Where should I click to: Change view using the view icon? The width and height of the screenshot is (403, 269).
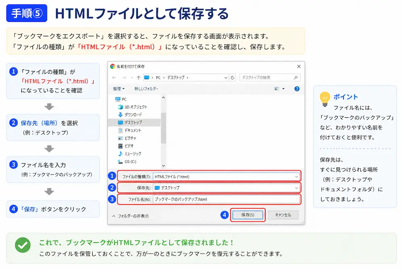tap(276, 89)
